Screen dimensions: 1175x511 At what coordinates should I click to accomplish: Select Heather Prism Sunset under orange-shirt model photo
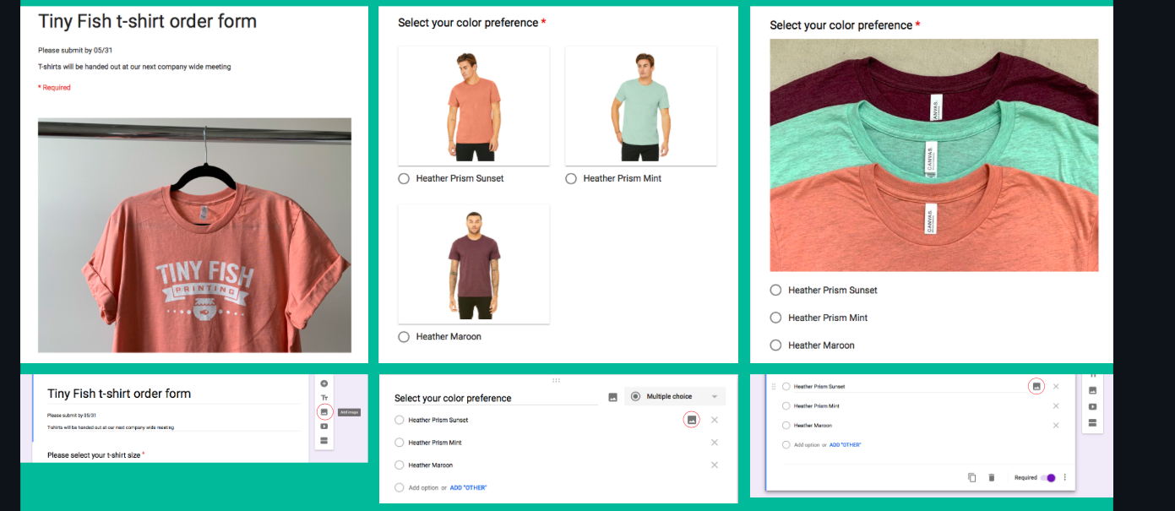[x=404, y=178]
